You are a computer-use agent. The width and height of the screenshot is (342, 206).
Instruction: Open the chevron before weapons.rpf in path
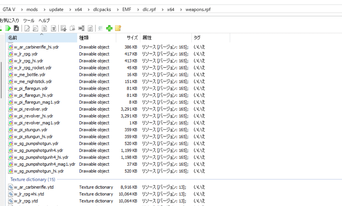click(x=181, y=9)
